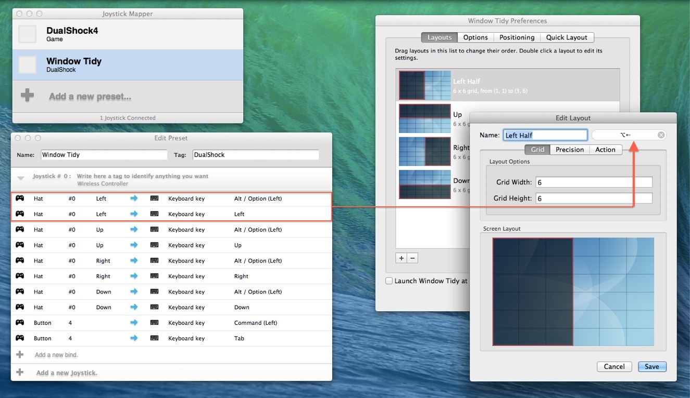Open the Options tab in Window Tidy Preferences

tap(475, 37)
